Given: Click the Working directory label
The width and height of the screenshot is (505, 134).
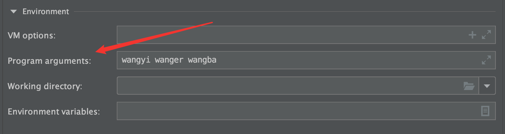Looking at the screenshot, I should tap(45, 86).
